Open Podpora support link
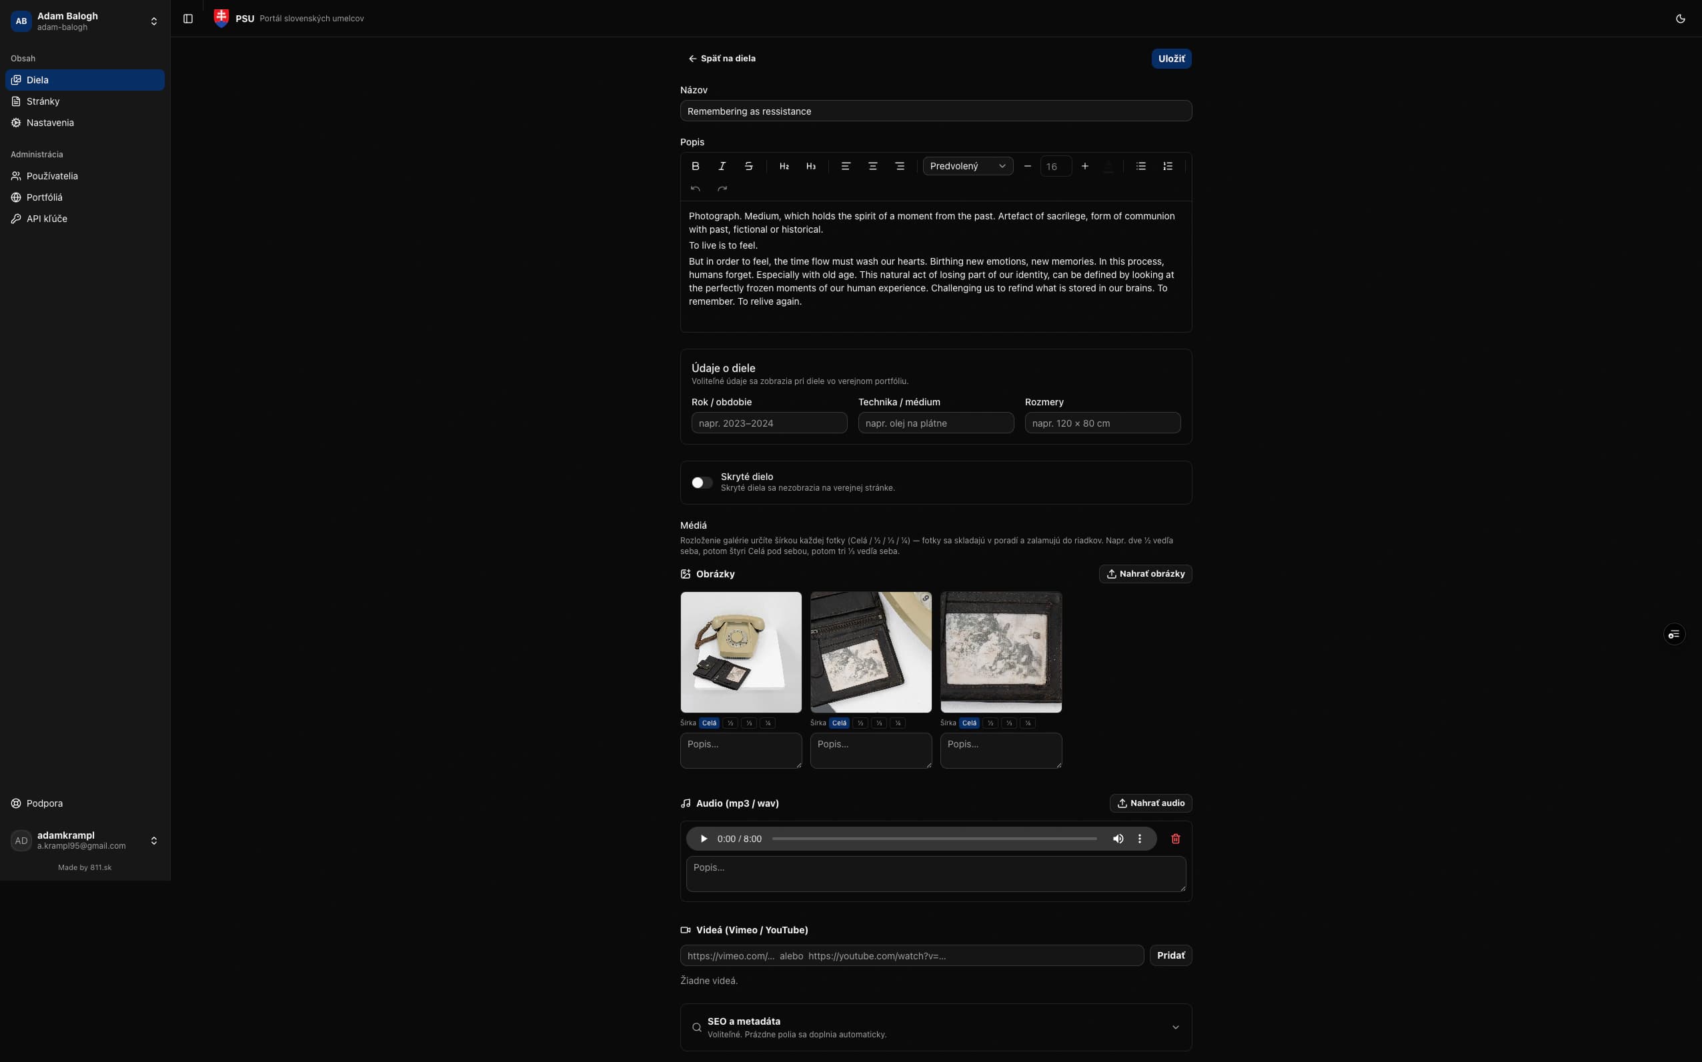 pos(85,803)
